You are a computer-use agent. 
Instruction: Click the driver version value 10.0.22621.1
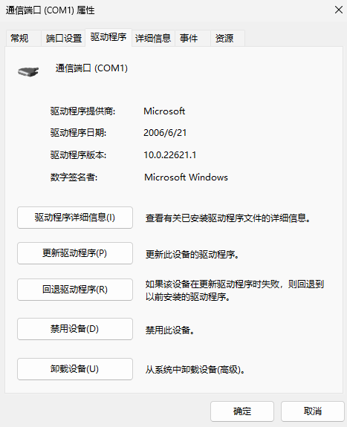[x=170, y=155]
